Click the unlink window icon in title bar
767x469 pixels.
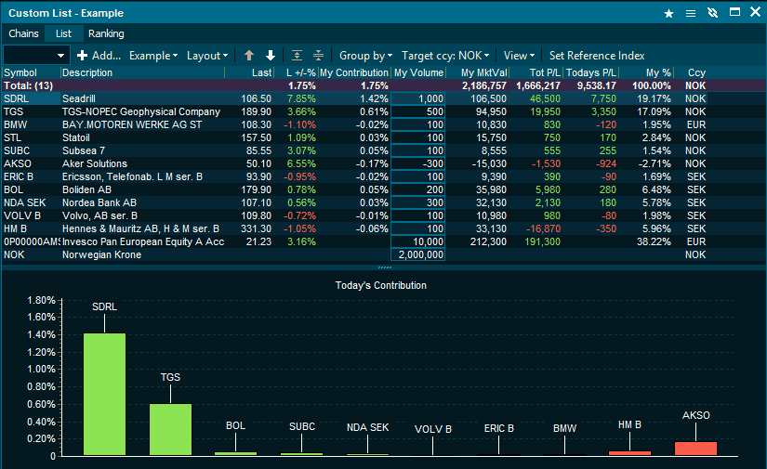[713, 13]
